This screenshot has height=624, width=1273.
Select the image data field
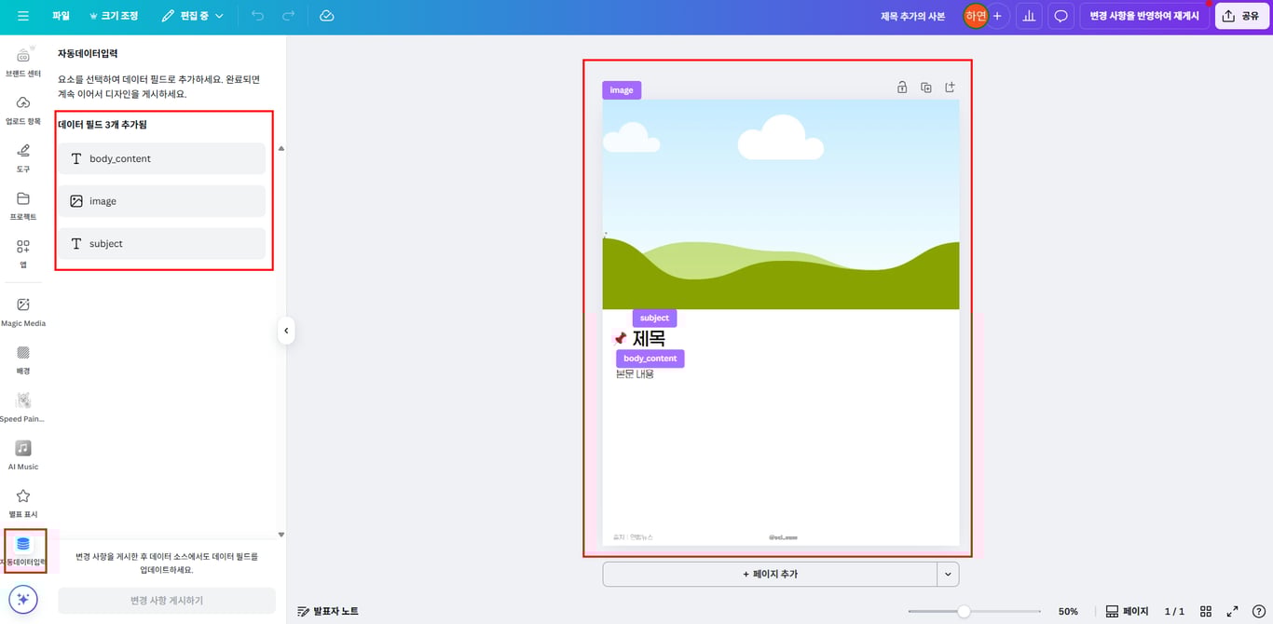point(163,201)
